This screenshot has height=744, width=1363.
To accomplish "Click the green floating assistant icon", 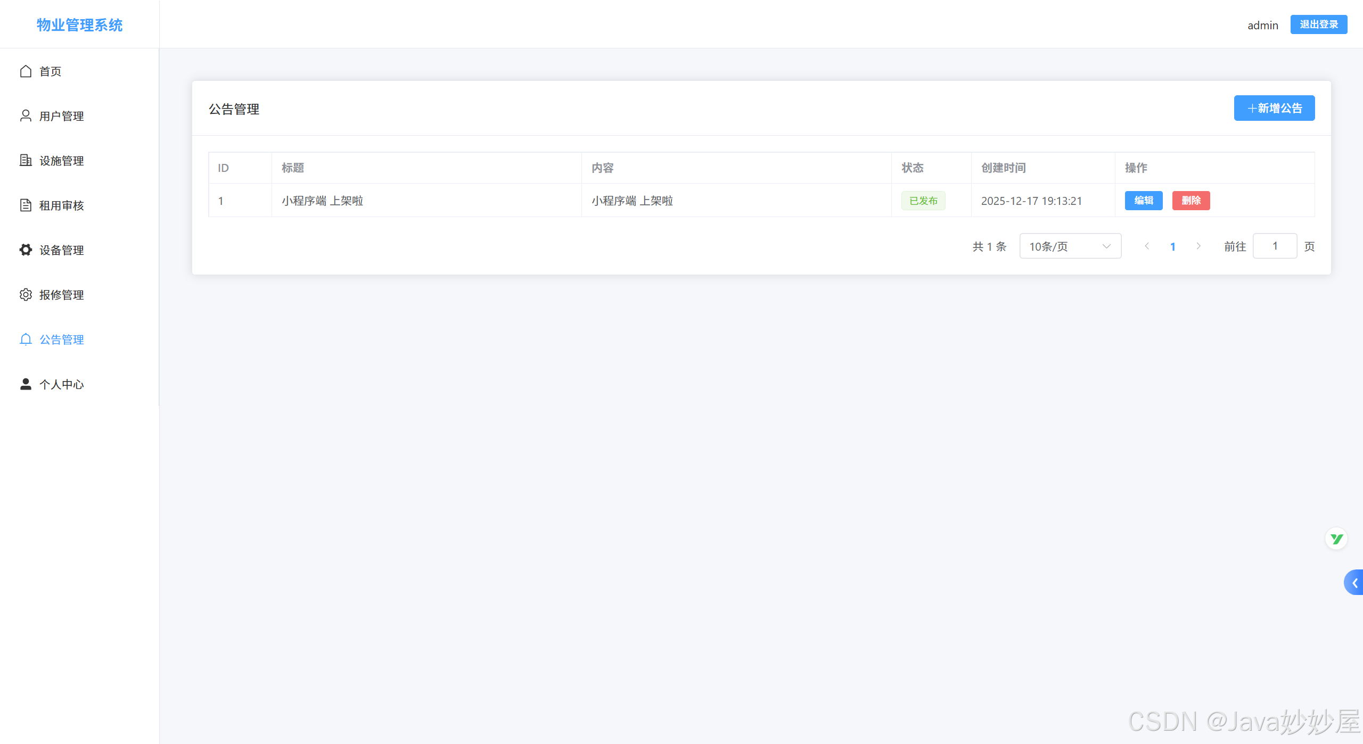I will point(1336,539).
